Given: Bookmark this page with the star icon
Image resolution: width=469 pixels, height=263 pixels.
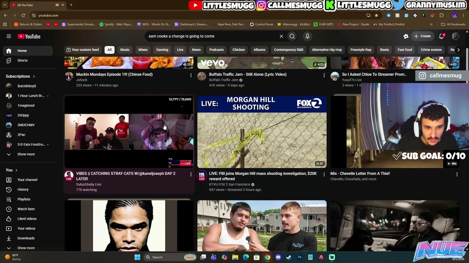Looking at the screenshot, I should 376,15.
